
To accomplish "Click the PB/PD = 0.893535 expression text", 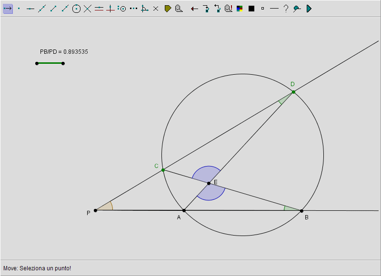I will 64,52.
